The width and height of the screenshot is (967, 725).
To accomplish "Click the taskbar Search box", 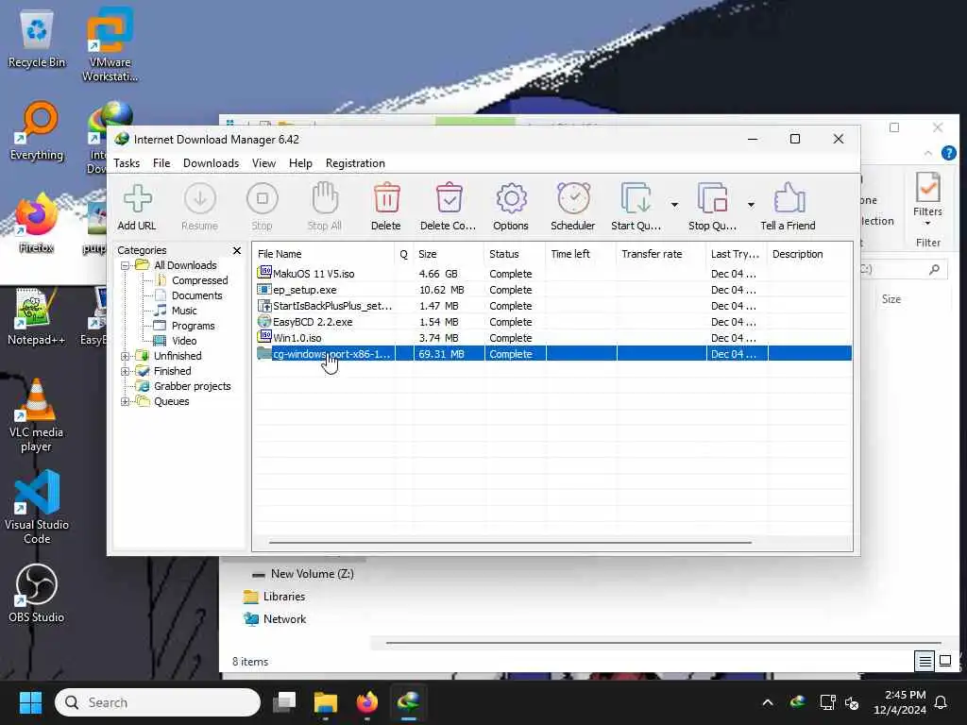I will click(x=158, y=702).
